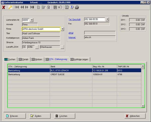Switch to the Details tab

tap(23, 59)
